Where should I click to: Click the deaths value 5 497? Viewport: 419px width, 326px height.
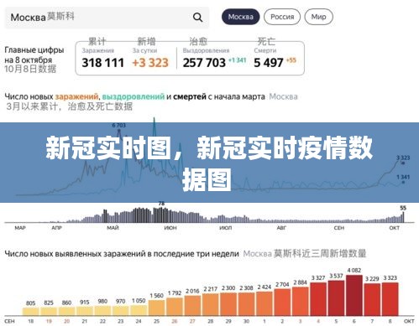tap(268, 63)
